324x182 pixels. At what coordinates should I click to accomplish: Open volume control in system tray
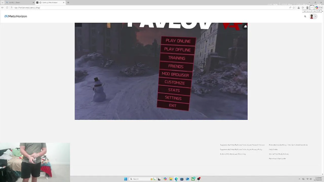pos(311,179)
